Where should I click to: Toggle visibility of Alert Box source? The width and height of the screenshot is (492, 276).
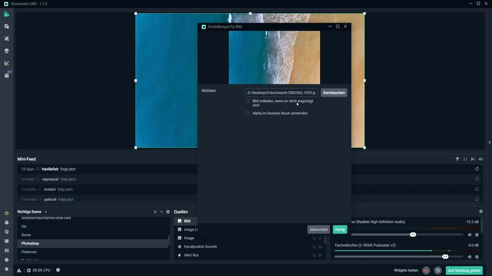pyautogui.click(x=320, y=255)
